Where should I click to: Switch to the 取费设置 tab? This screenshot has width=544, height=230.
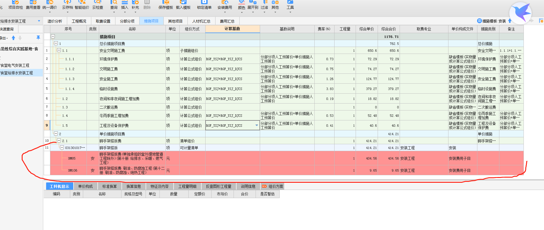pyautogui.click(x=103, y=21)
